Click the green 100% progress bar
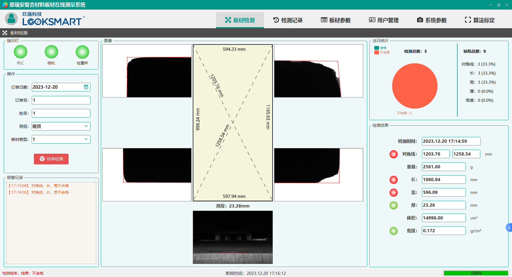Screen dimensions: 512x277 (x=476, y=273)
